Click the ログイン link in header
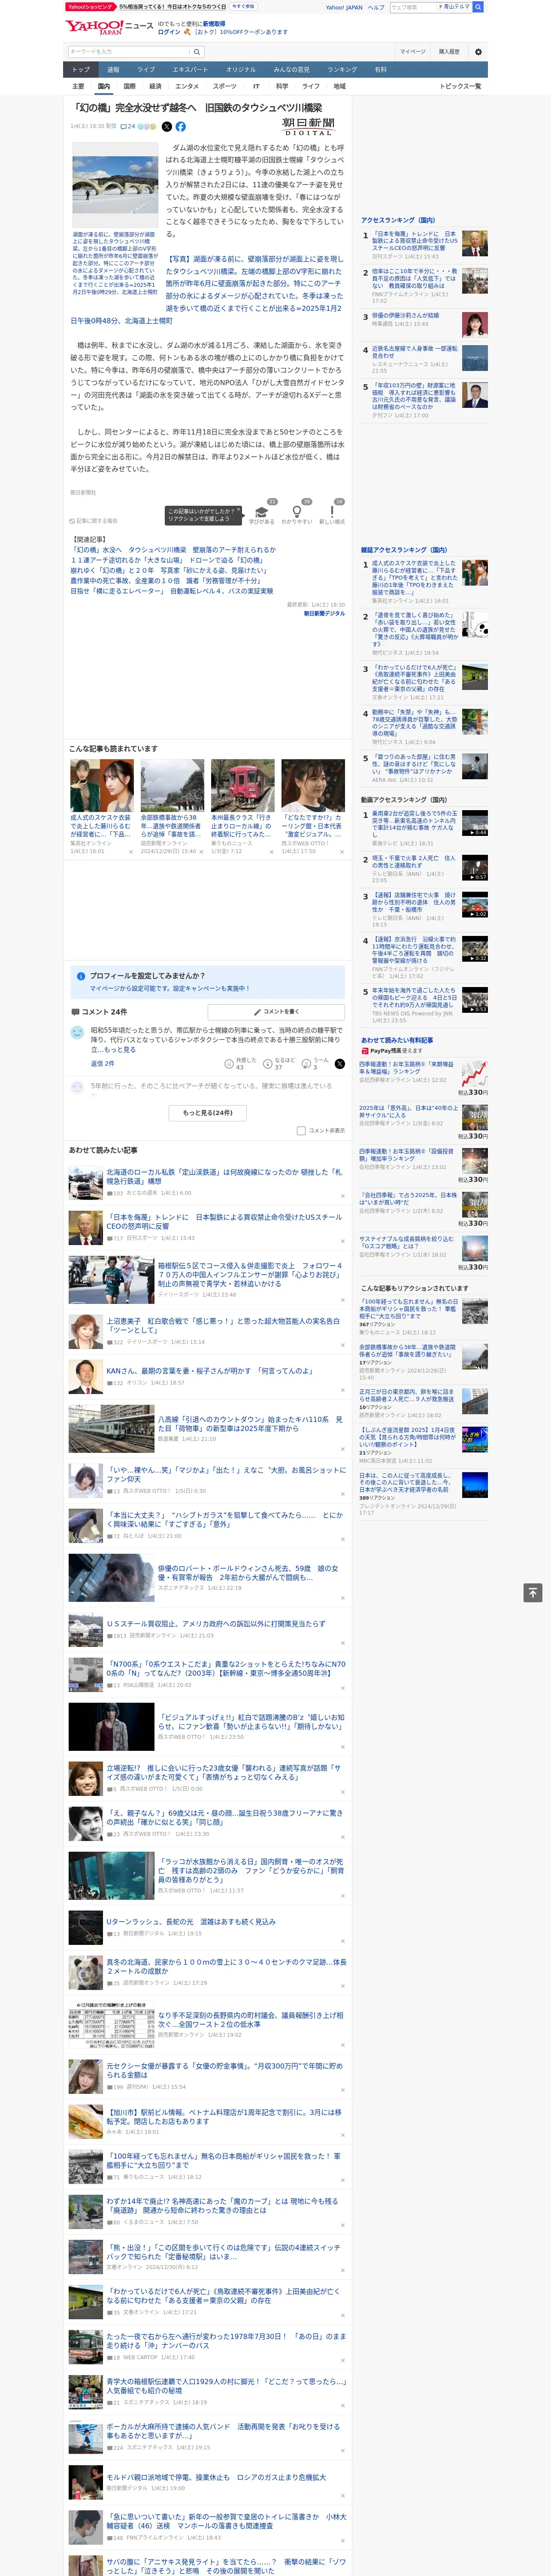Viewport: 551px width, 2576px height. [169, 32]
